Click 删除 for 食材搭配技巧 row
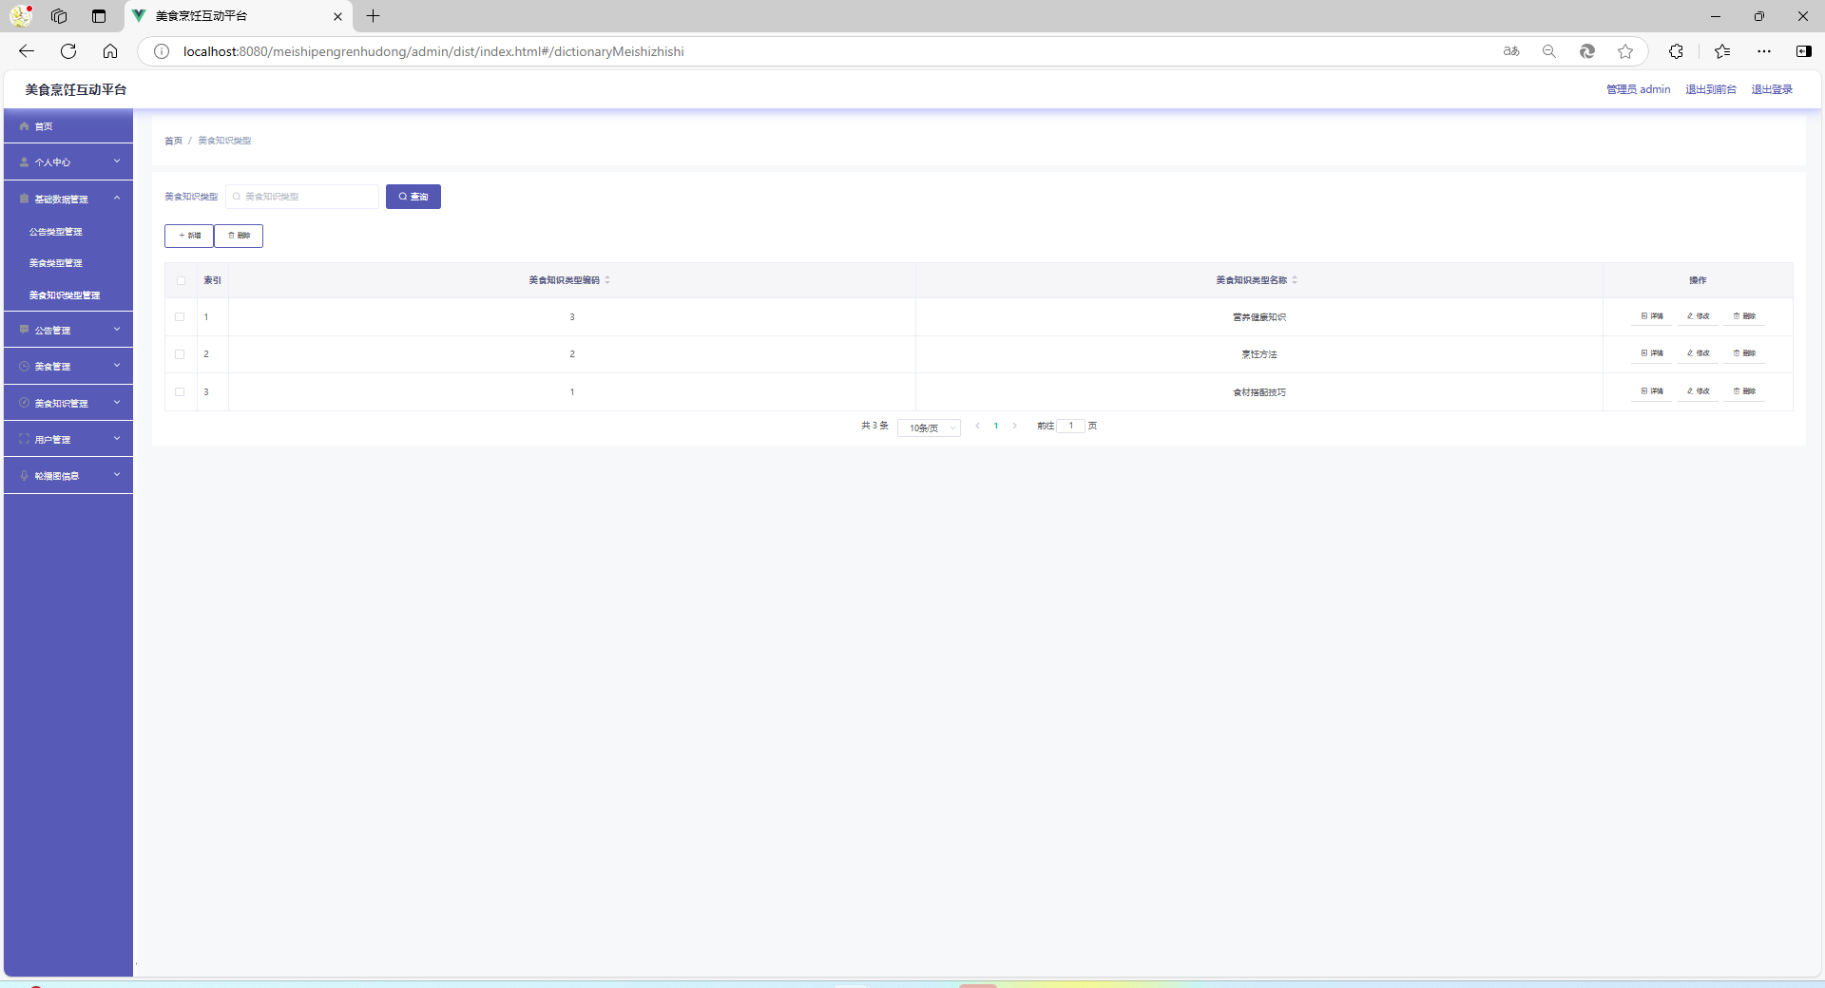1825x988 pixels. (x=1744, y=391)
